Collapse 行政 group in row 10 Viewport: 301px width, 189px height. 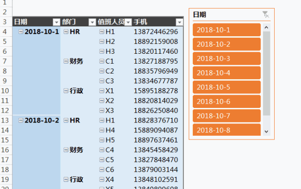click(x=66, y=90)
